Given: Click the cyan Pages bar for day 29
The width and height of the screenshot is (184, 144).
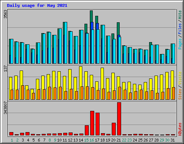Looking at the screenshot, I should 163,59.
